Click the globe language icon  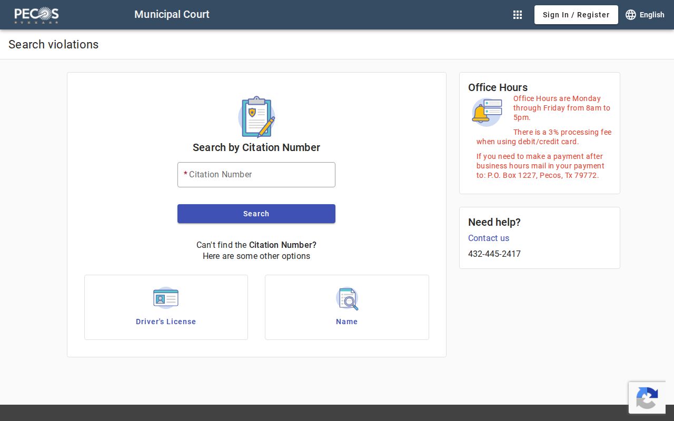coord(631,15)
